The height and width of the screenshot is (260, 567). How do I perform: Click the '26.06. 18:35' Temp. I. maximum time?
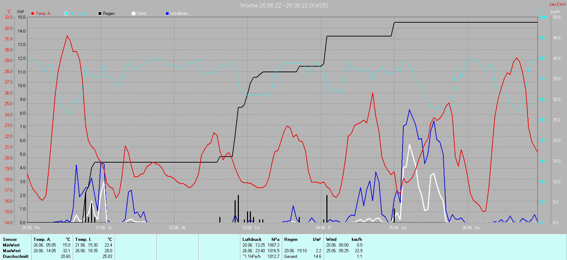pos(86,251)
